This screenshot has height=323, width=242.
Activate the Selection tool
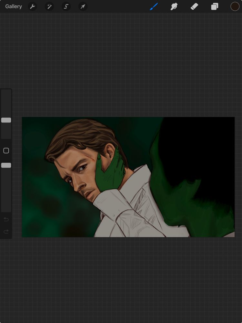[66, 6]
